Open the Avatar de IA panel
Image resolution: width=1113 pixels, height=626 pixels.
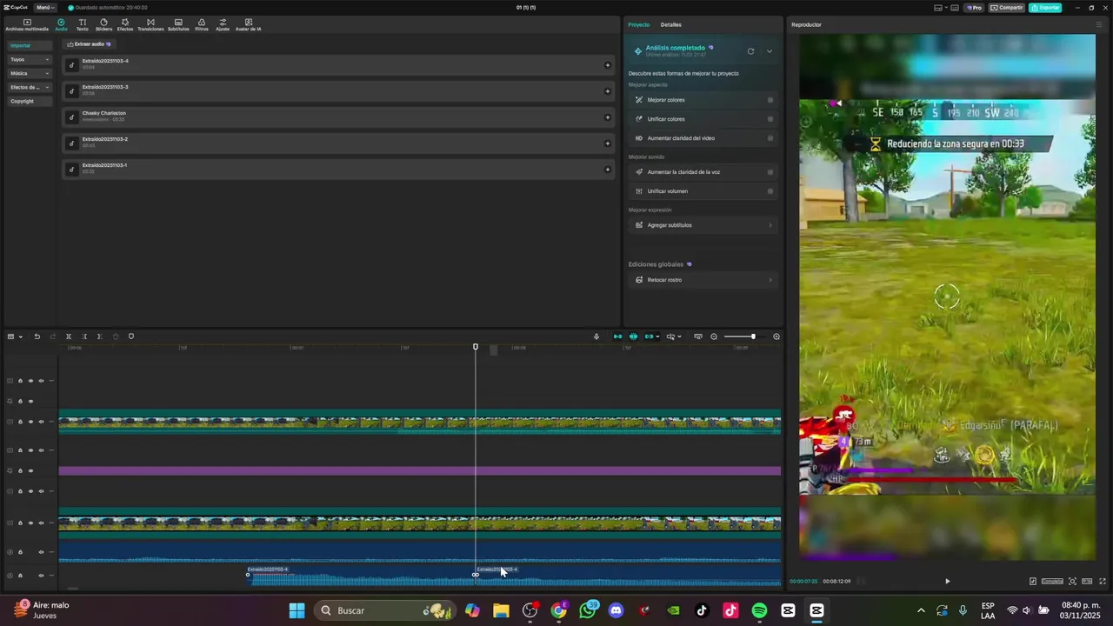point(249,24)
